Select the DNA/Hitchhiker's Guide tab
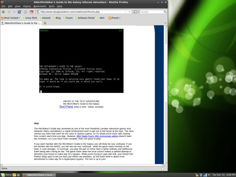Screen dimensions: 236x177 [21, 23]
